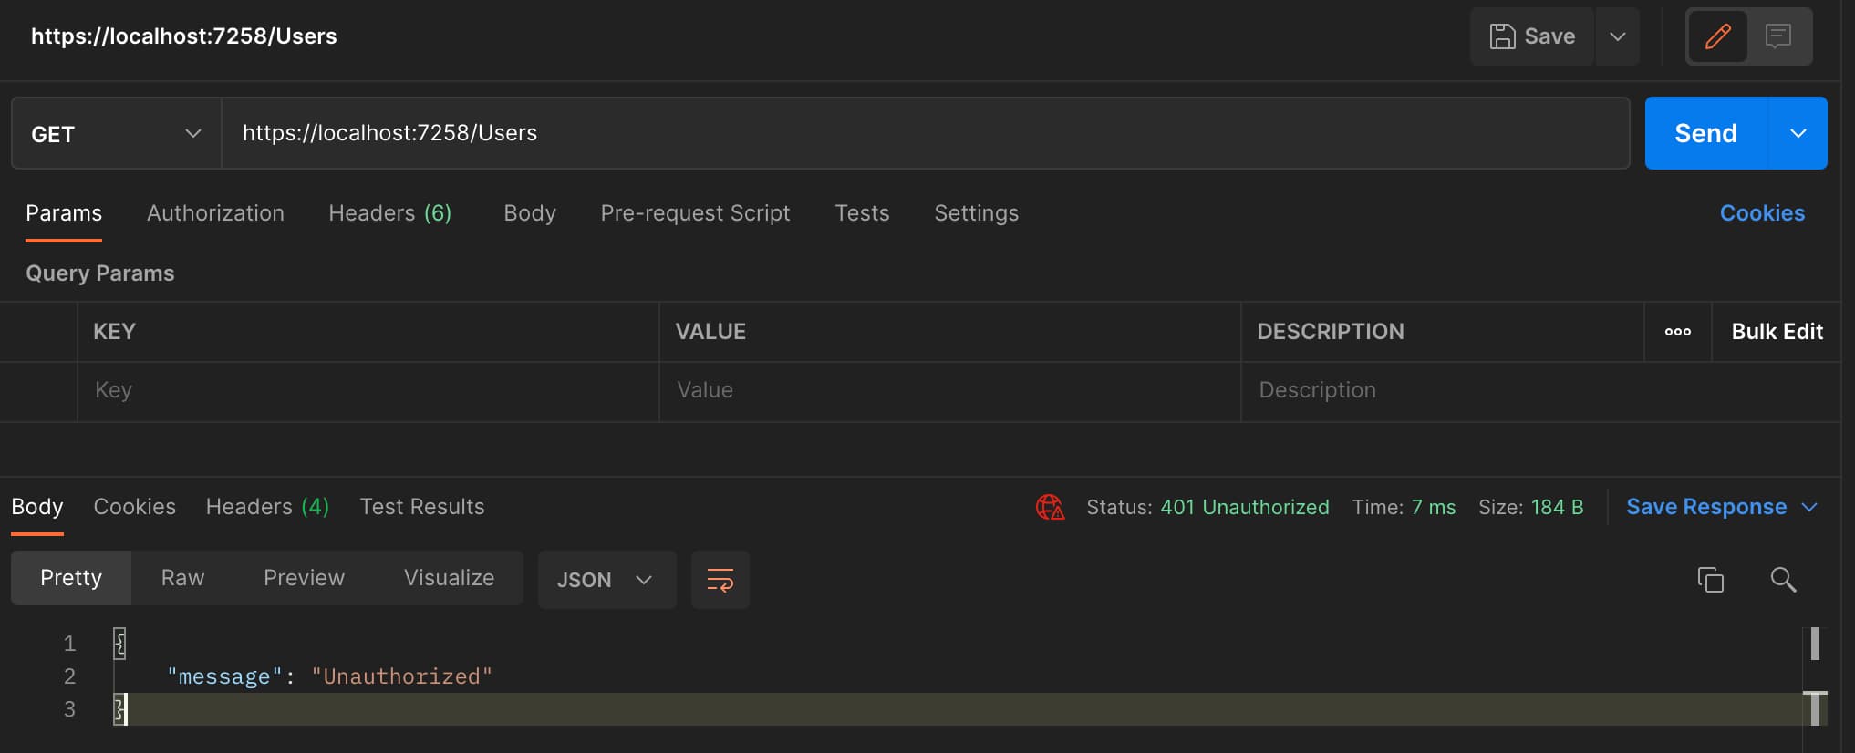Open the Cookies link
Screen dimensions: 1855x753
pos(1762,213)
